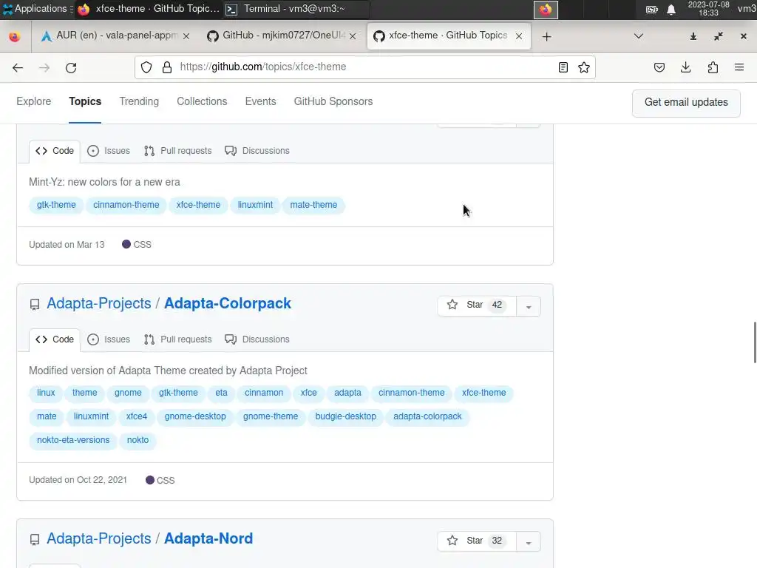Click the clock showing 2023-07-08 18:33

click(x=708, y=9)
